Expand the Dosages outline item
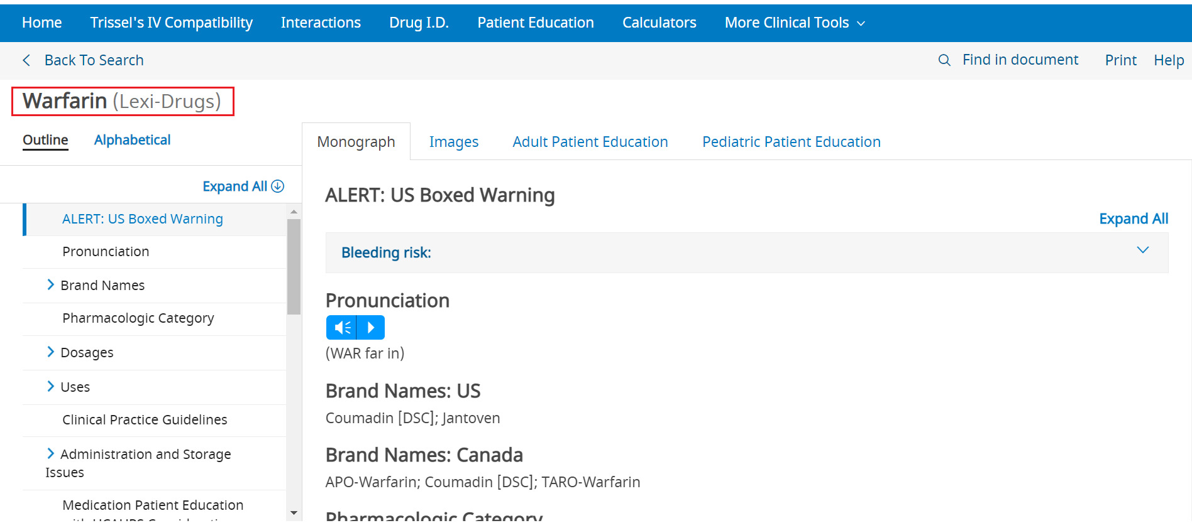 coord(51,352)
